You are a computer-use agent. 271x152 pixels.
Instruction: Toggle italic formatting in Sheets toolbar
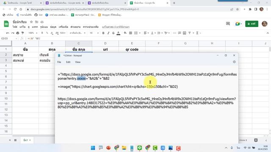[108, 33]
